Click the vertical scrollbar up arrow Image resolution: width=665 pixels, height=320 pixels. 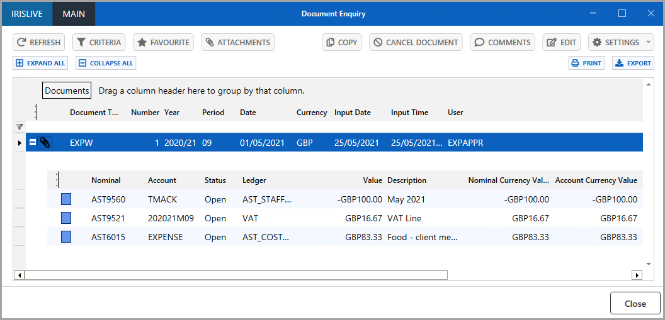tap(648, 85)
